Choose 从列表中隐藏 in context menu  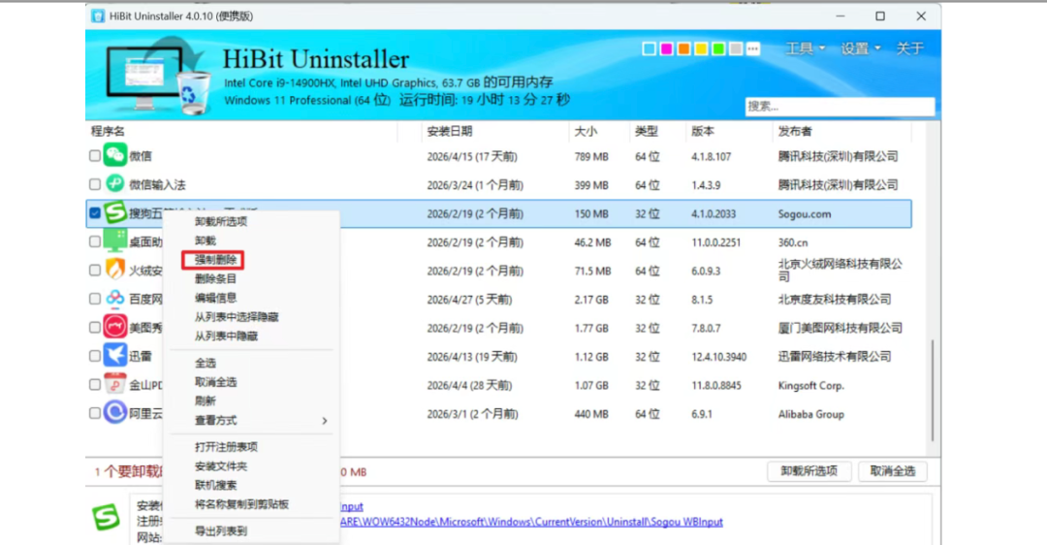tap(226, 336)
